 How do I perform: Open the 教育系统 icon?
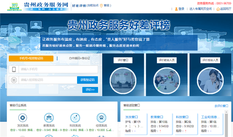[49, 118]
